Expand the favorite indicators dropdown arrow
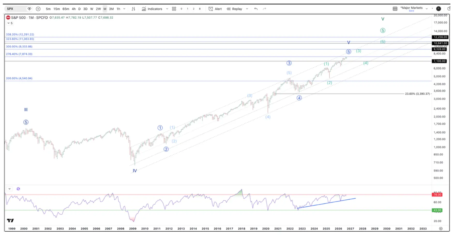 [167, 9]
